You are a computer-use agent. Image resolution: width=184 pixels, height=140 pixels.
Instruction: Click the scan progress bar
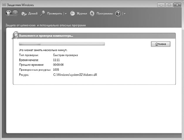point(62,44)
